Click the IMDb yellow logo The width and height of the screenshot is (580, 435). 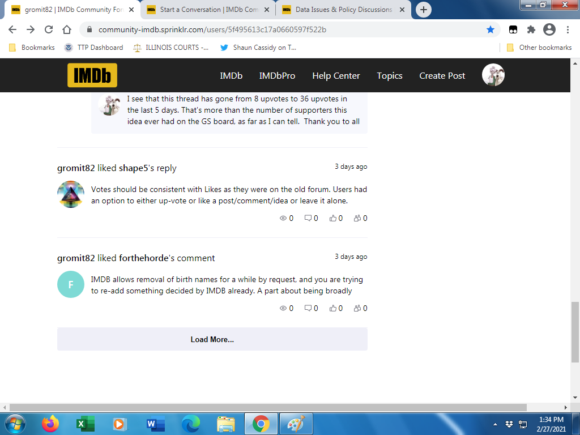click(x=92, y=75)
